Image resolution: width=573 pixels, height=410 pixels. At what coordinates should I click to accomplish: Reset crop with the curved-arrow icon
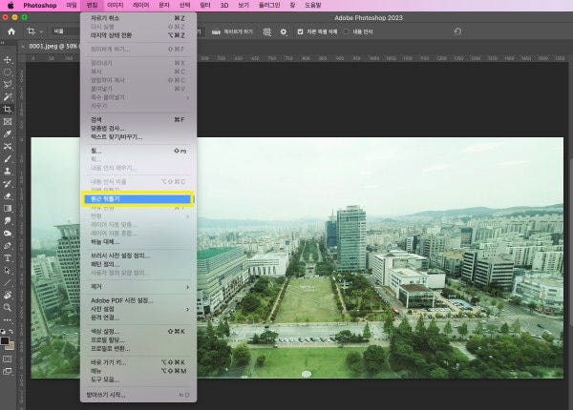pos(457,31)
